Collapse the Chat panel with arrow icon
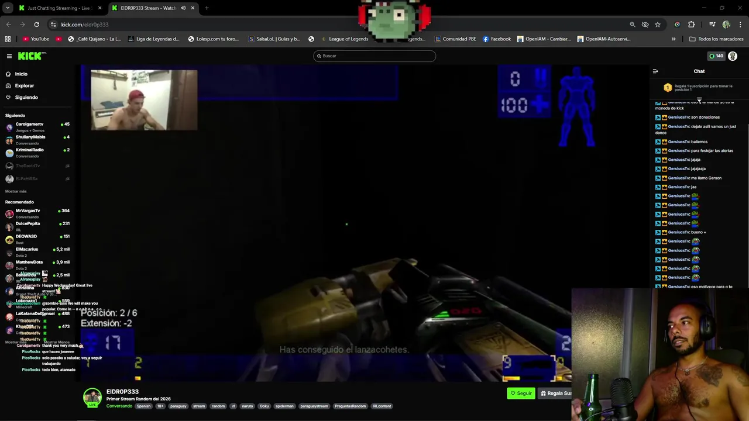The width and height of the screenshot is (749, 421). (x=655, y=71)
